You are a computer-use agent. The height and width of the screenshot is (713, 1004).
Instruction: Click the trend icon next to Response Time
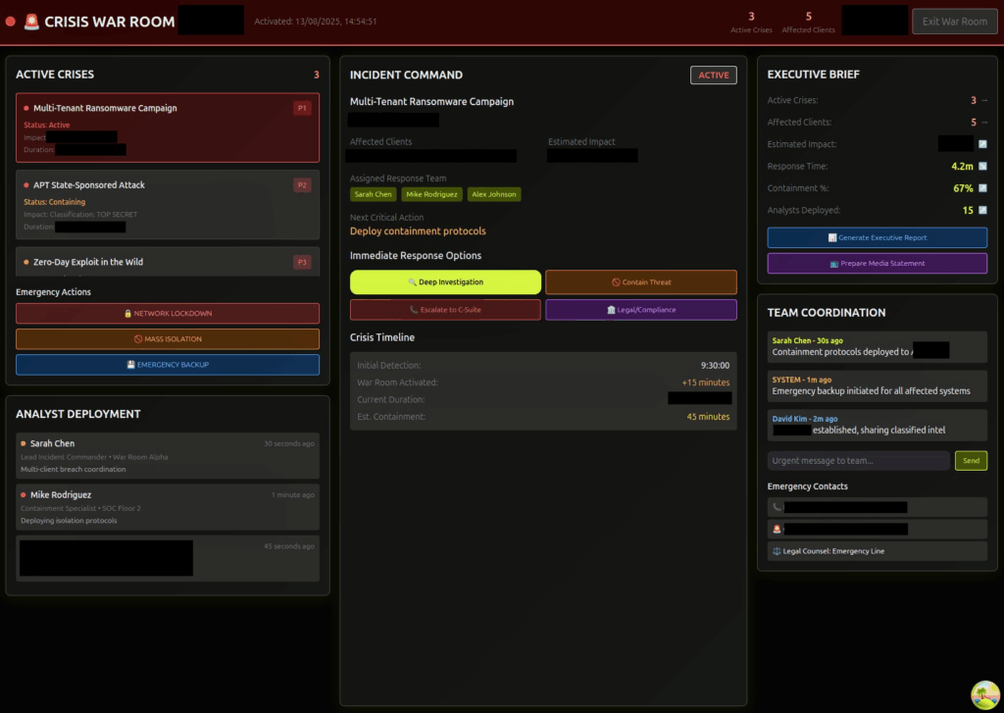(982, 166)
